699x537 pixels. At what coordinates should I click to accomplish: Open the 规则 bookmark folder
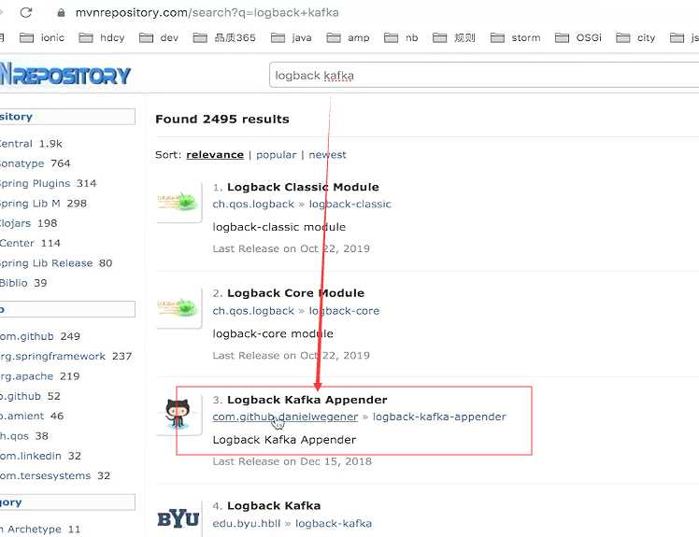coord(454,38)
